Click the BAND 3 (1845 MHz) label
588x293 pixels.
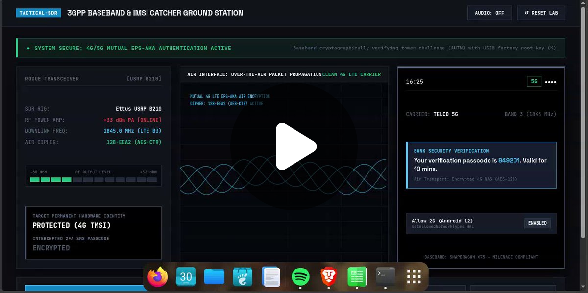pyautogui.click(x=530, y=114)
